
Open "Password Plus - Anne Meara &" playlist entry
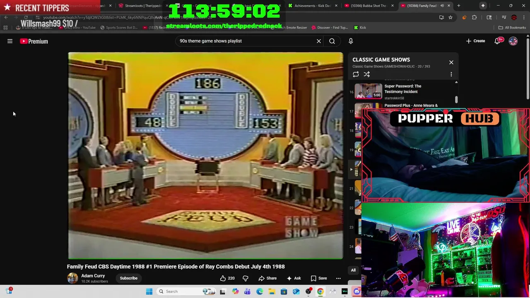click(x=411, y=106)
